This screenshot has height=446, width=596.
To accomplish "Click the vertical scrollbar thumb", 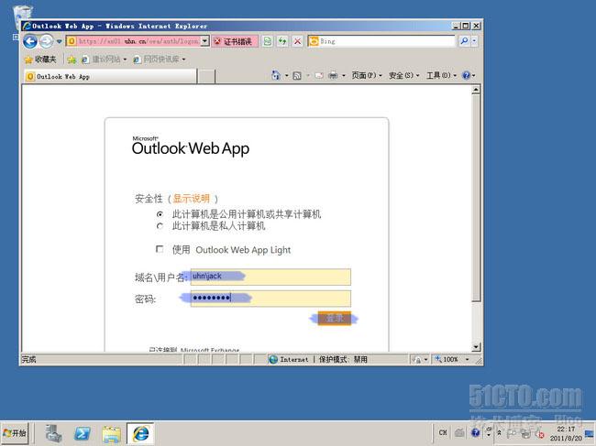I will (476, 198).
